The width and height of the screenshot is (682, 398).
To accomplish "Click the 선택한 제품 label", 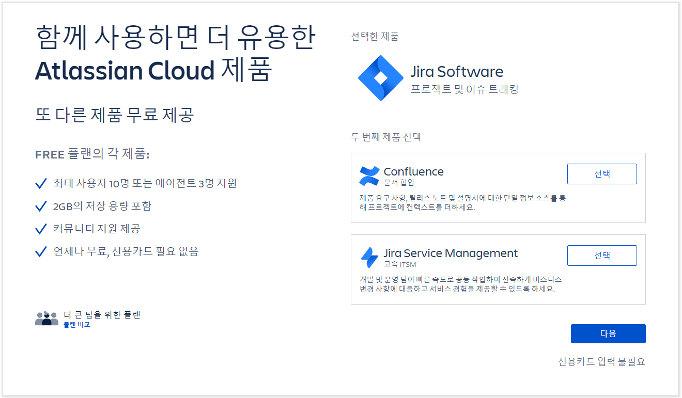I will point(375,36).
